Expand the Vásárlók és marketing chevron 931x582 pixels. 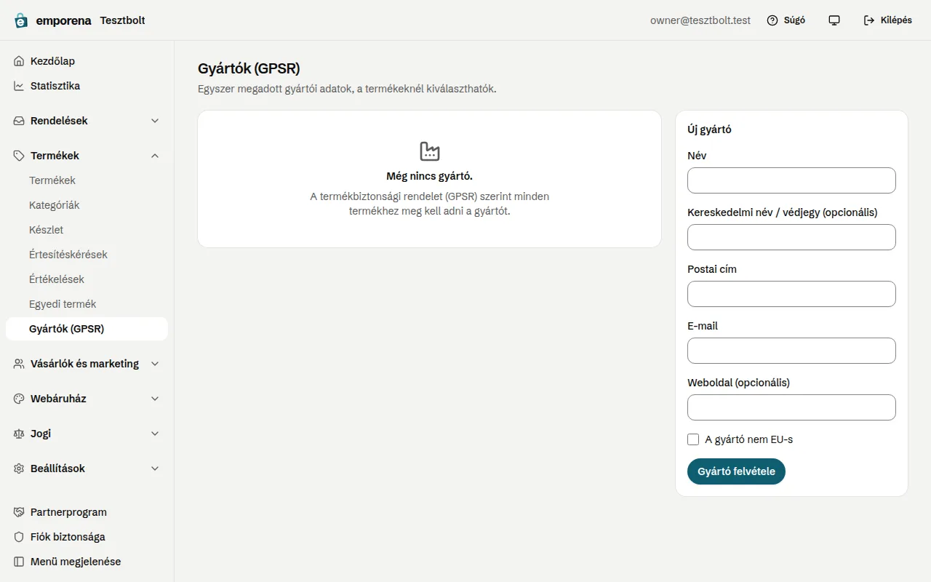[155, 364]
